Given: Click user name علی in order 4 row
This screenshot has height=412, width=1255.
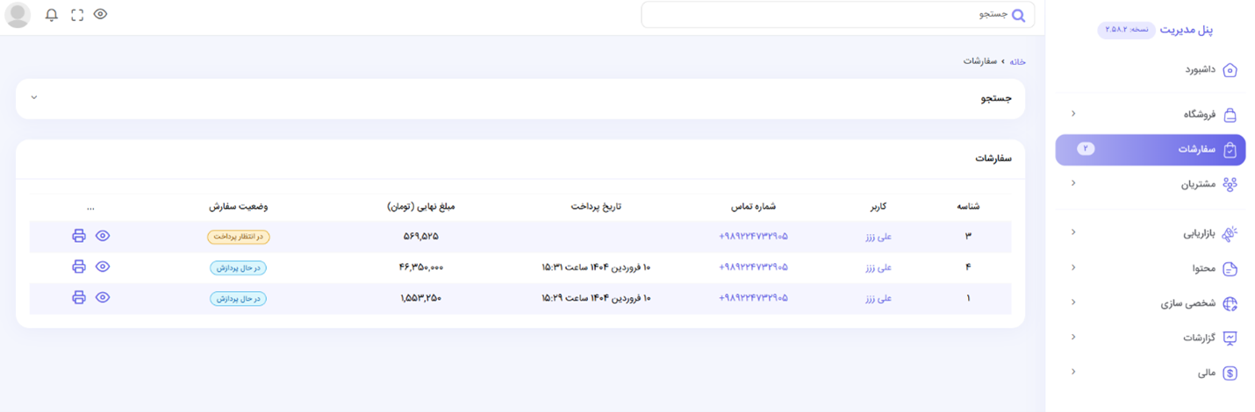Looking at the screenshot, I should 878,266.
